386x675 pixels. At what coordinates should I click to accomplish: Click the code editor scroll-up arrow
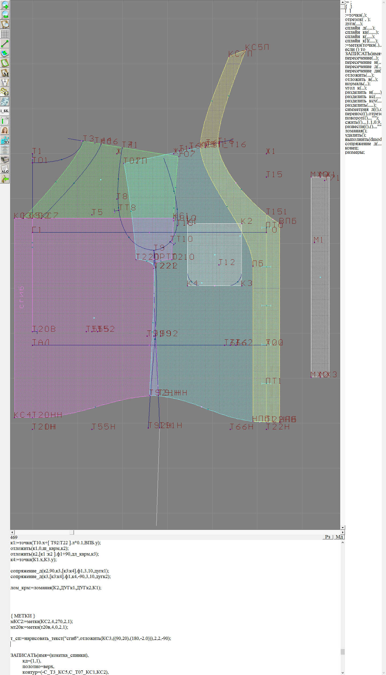[x=343, y=543]
